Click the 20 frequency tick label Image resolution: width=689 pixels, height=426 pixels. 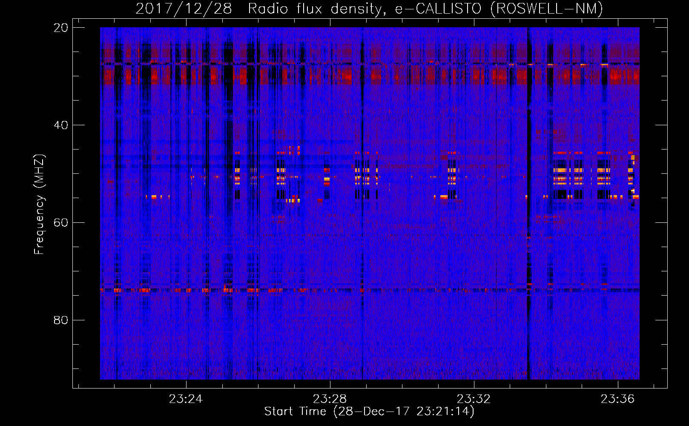(61, 28)
